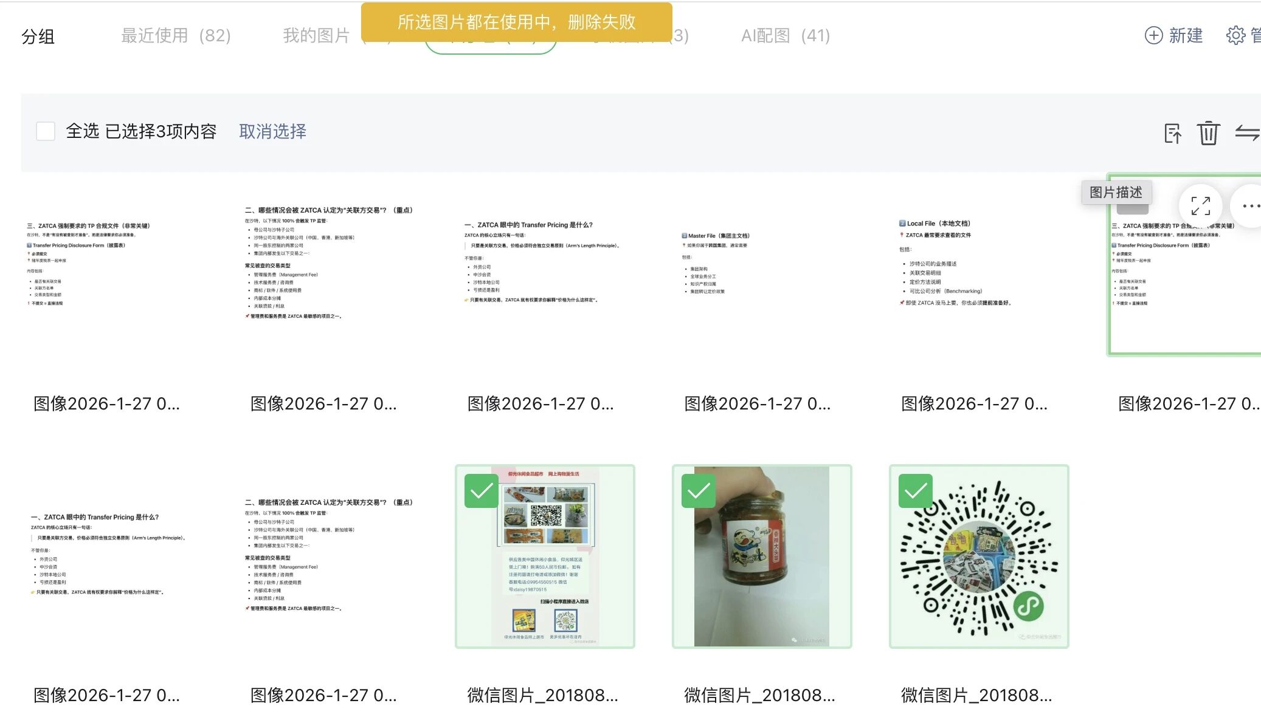
Task: Click the 新建 plus icon
Action: [x=1153, y=35]
